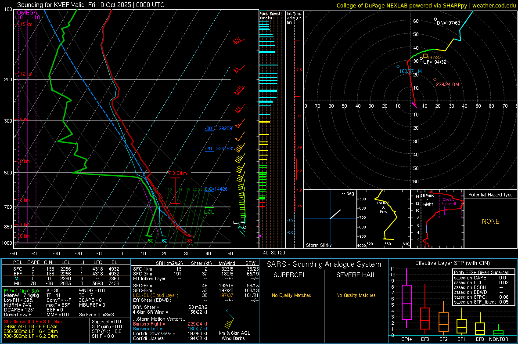The height and width of the screenshot is (344, 518).
Task: Select the '12 km' height marker
Action: click(26, 74)
